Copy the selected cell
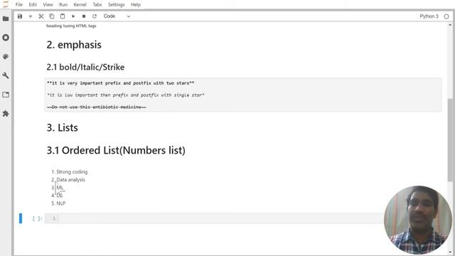 [x=52, y=16]
